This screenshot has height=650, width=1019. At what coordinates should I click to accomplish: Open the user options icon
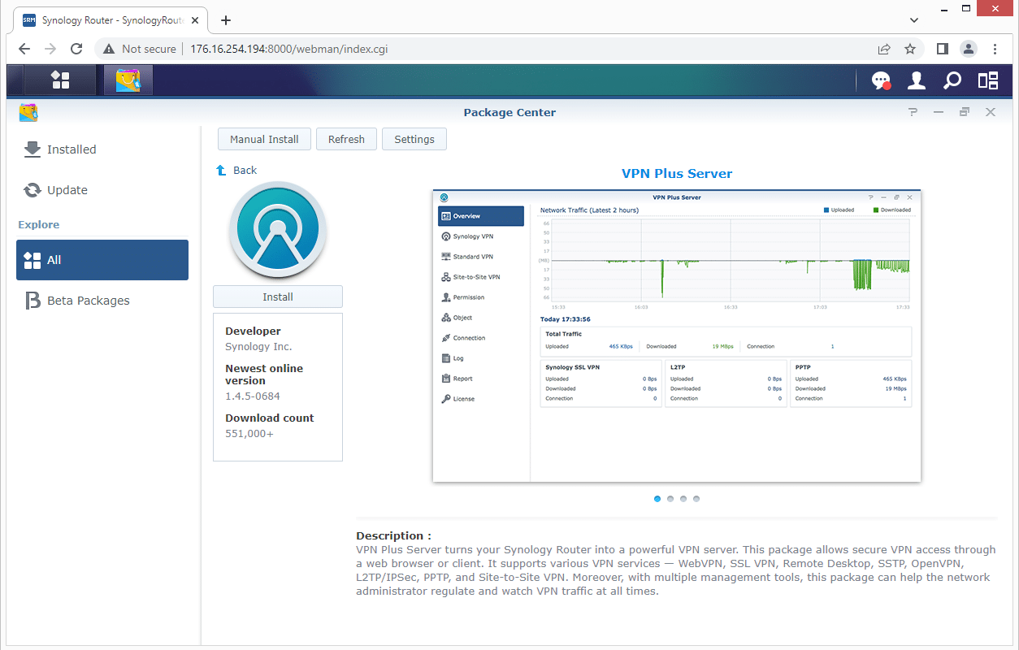click(x=917, y=80)
